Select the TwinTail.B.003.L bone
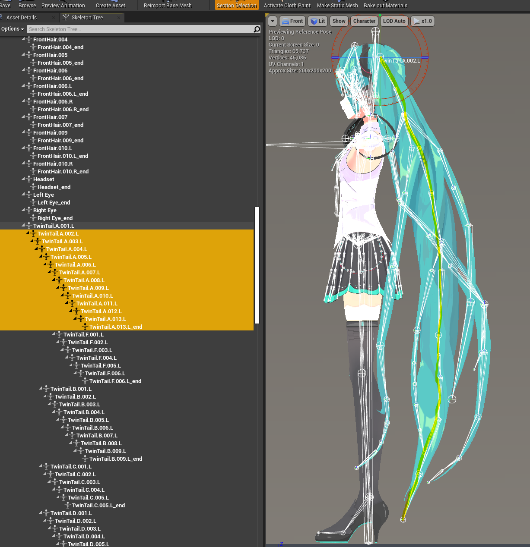The width and height of the screenshot is (530, 547). (79, 404)
